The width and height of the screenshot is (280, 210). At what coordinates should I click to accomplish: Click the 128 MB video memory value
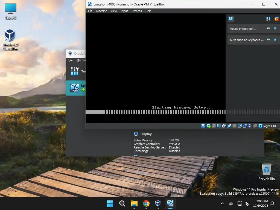point(174,140)
